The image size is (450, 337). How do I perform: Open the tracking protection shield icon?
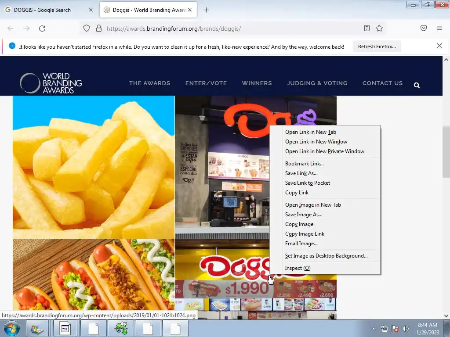pyautogui.click(x=87, y=29)
